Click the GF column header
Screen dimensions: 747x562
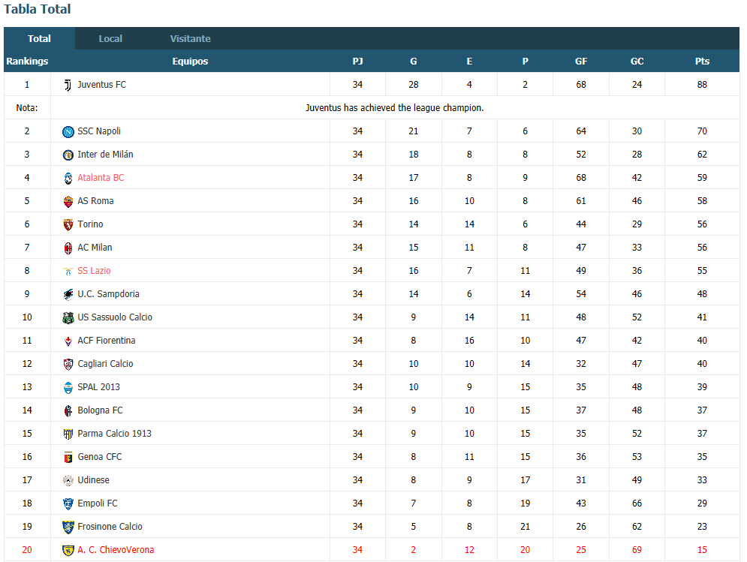[x=581, y=62]
